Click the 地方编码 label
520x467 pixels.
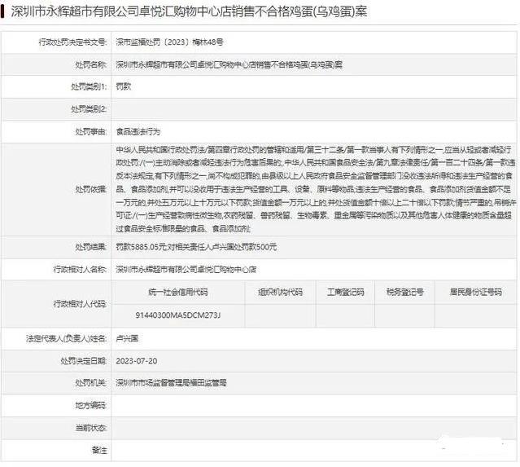90,406
